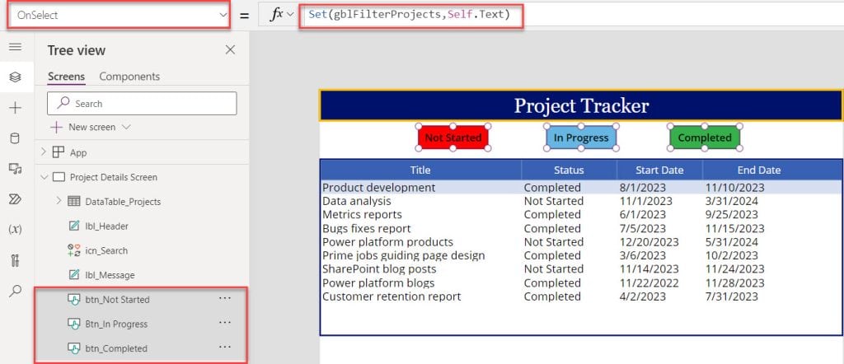Select lbl_Message in the tree
Viewport: 844px width, 364px height.
click(110, 275)
